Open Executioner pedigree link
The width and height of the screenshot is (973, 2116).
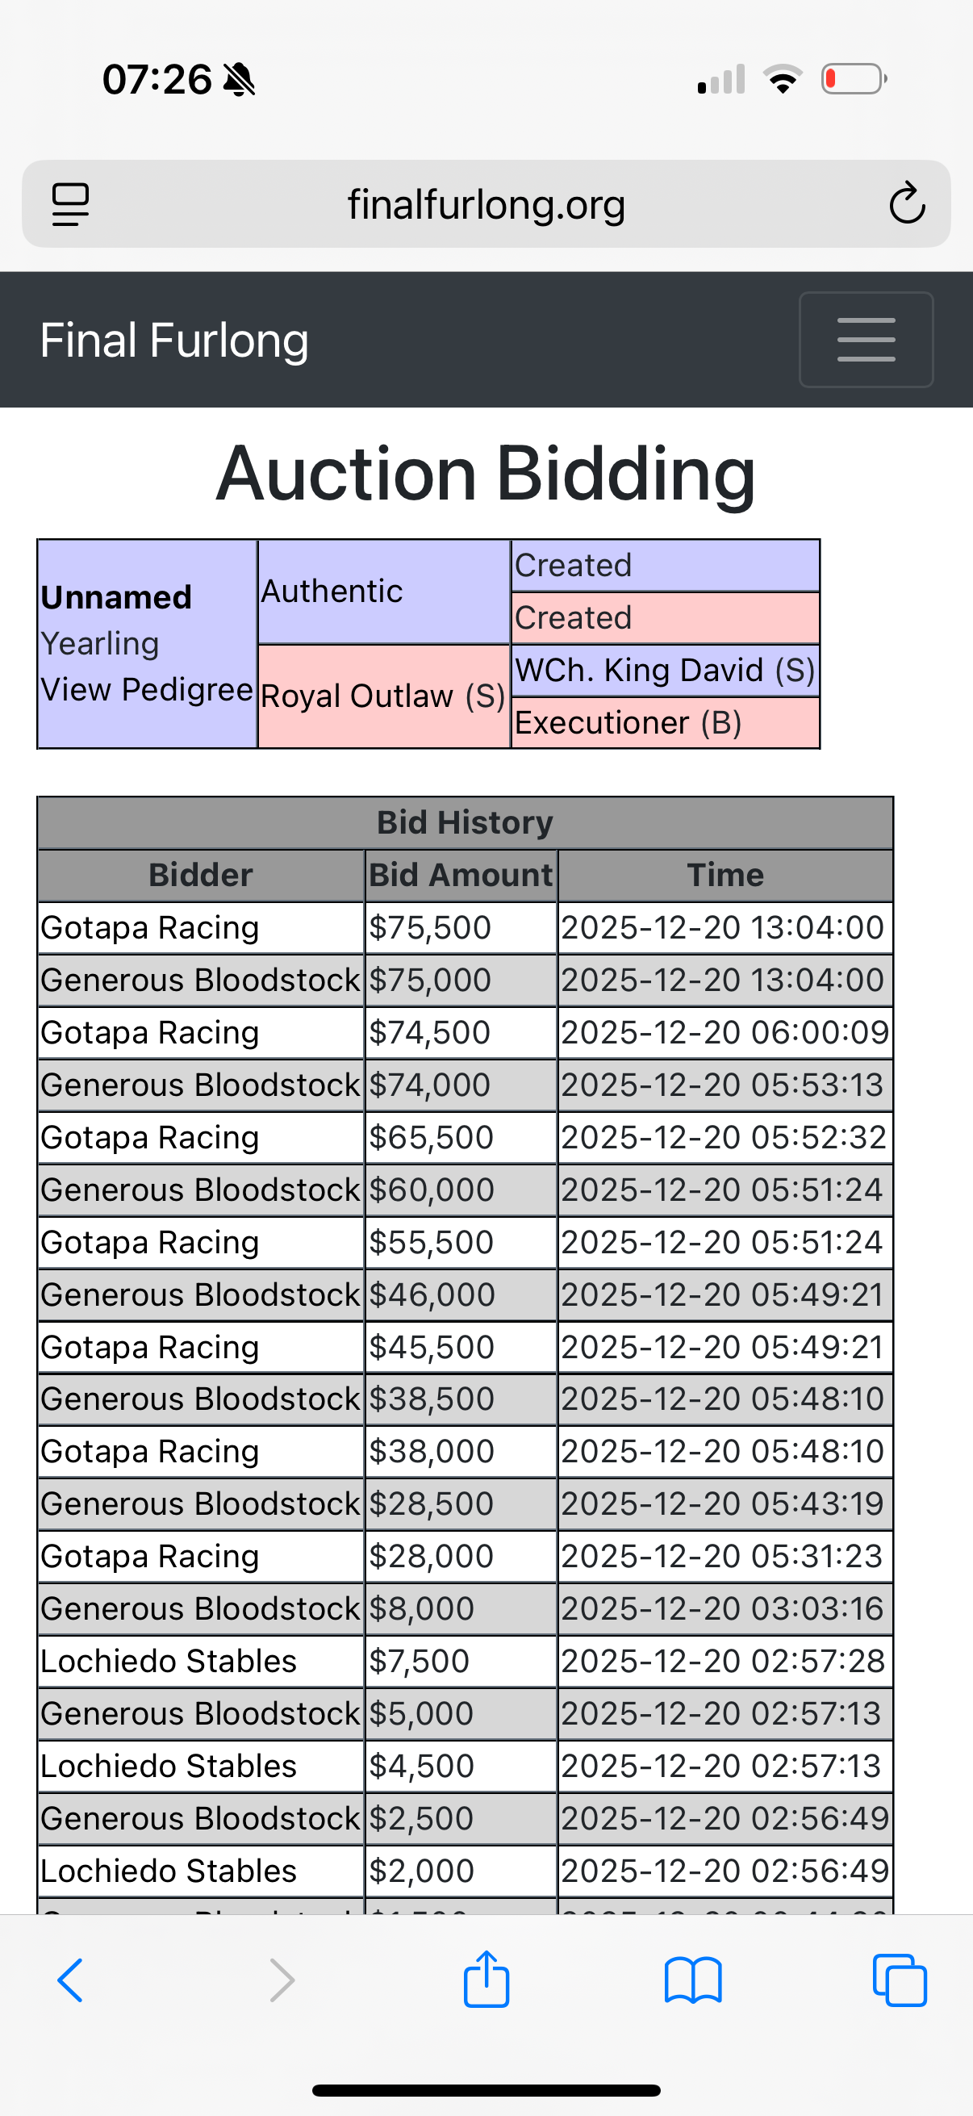tap(628, 723)
